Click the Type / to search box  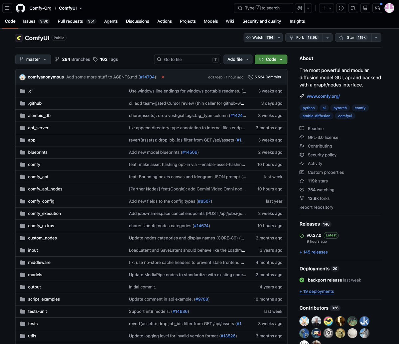point(264,8)
